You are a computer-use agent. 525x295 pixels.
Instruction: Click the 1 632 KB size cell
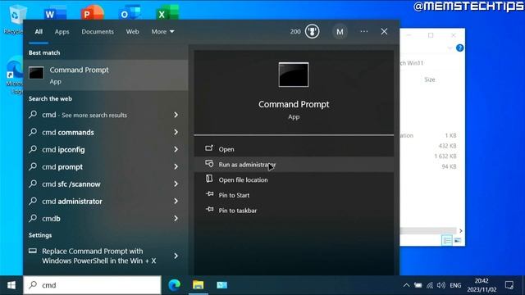point(445,157)
